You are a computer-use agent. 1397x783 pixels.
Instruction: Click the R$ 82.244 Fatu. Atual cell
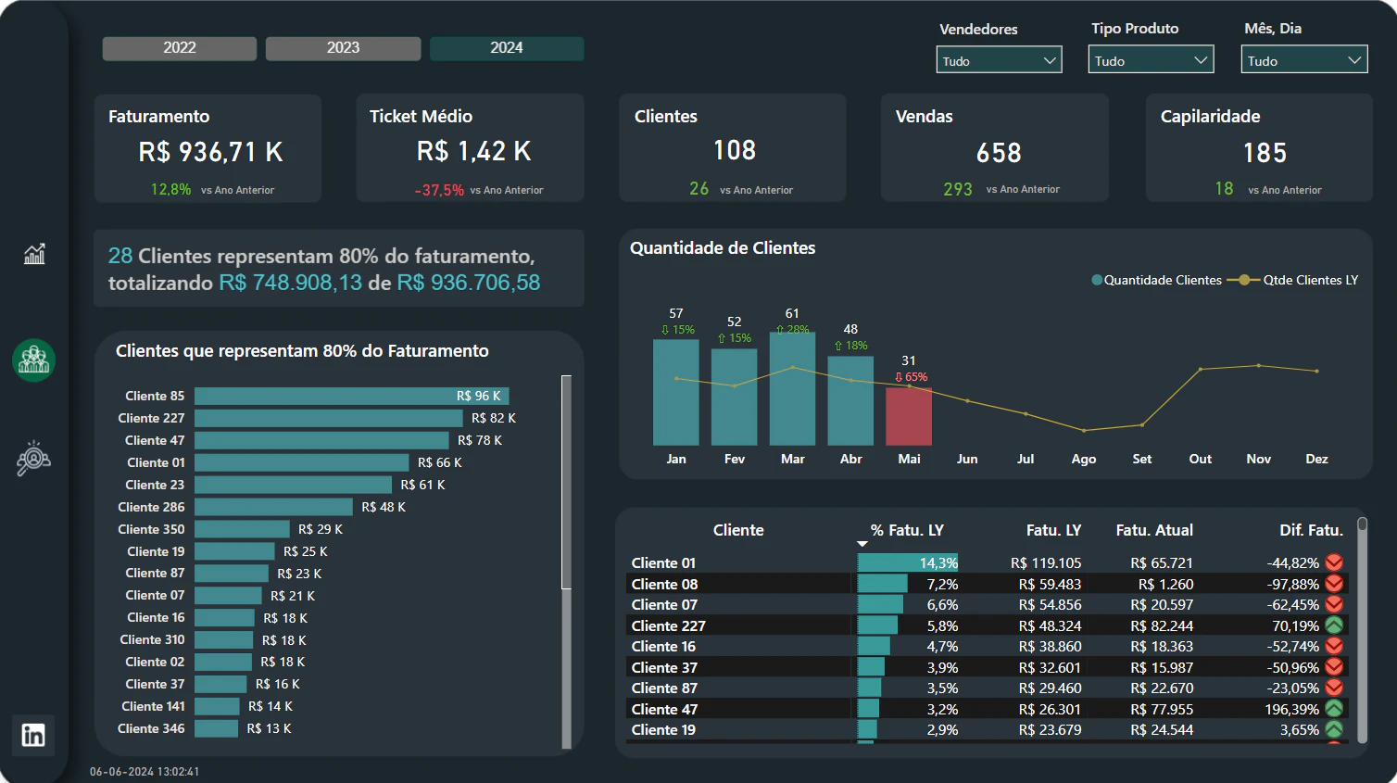[x=1162, y=625]
